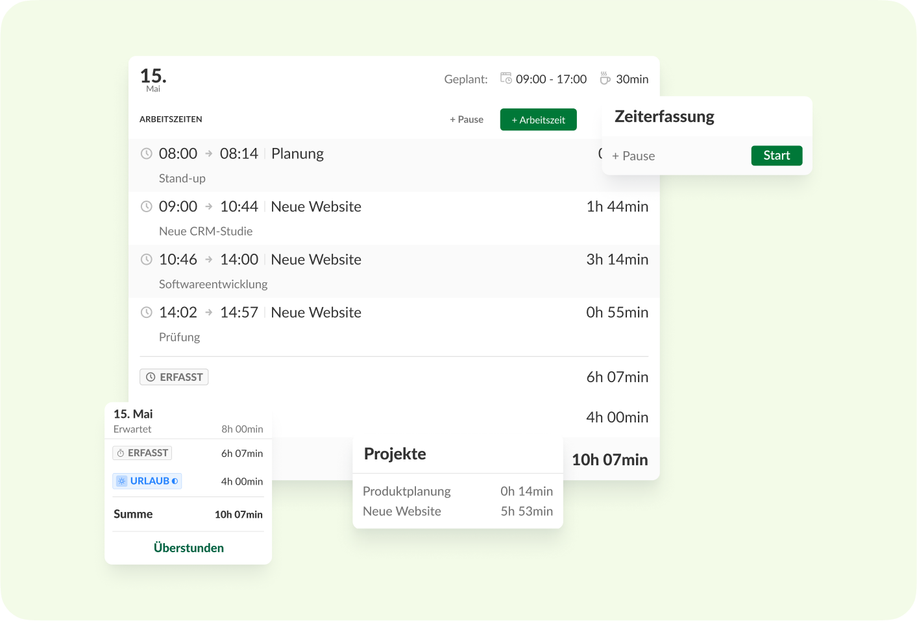Click the Projekte card heading

[395, 454]
